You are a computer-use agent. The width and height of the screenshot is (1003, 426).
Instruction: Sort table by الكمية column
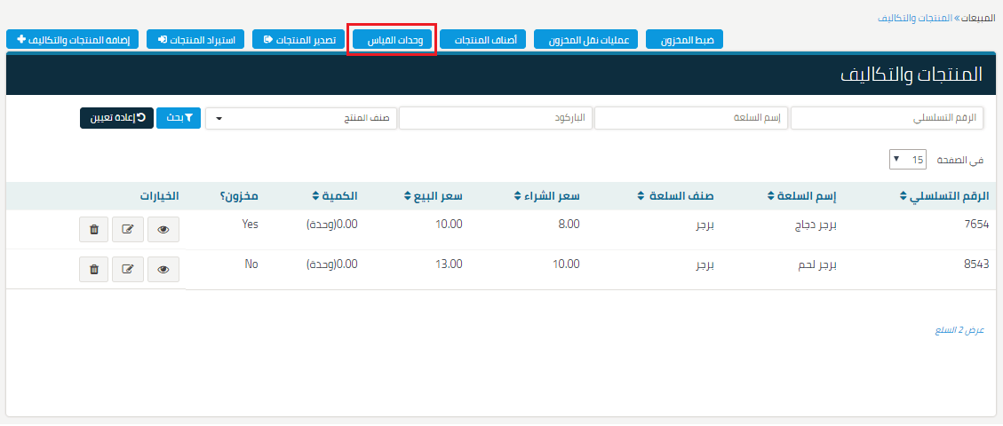pyautogui.click(x=335, y=196)
